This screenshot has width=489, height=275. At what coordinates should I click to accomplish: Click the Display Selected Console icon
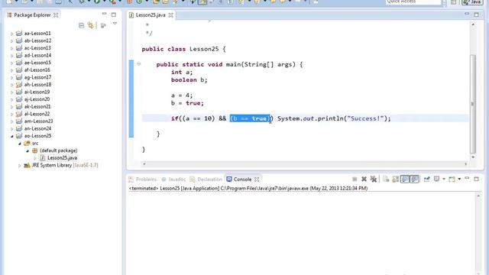pos(436,179)
